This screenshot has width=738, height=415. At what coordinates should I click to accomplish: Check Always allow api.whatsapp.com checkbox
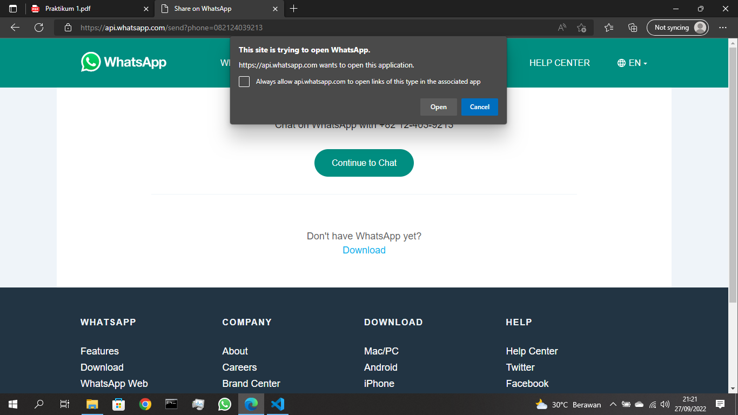pyautogui.click(x=244, y=82)
